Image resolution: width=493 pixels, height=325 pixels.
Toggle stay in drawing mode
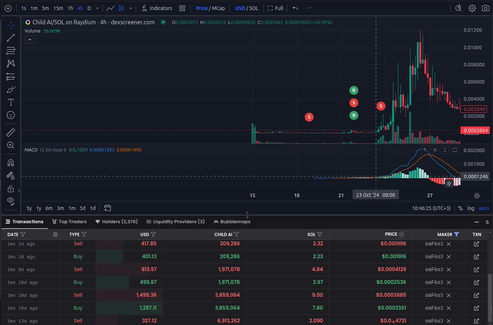[x=11, y=175]
